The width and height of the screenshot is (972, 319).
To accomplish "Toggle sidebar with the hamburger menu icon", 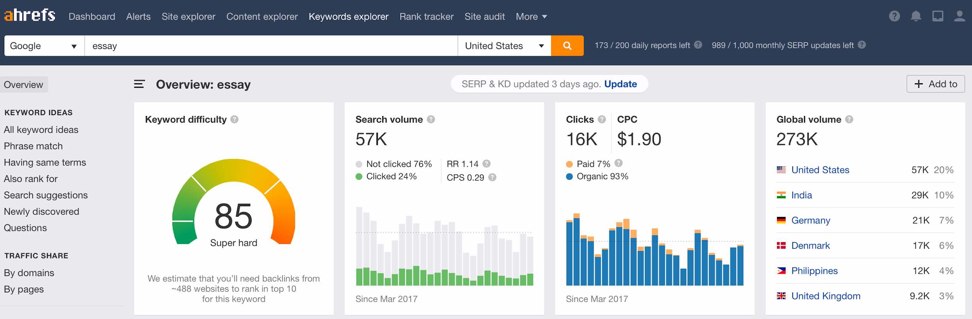I will click(x=140, y=84).
